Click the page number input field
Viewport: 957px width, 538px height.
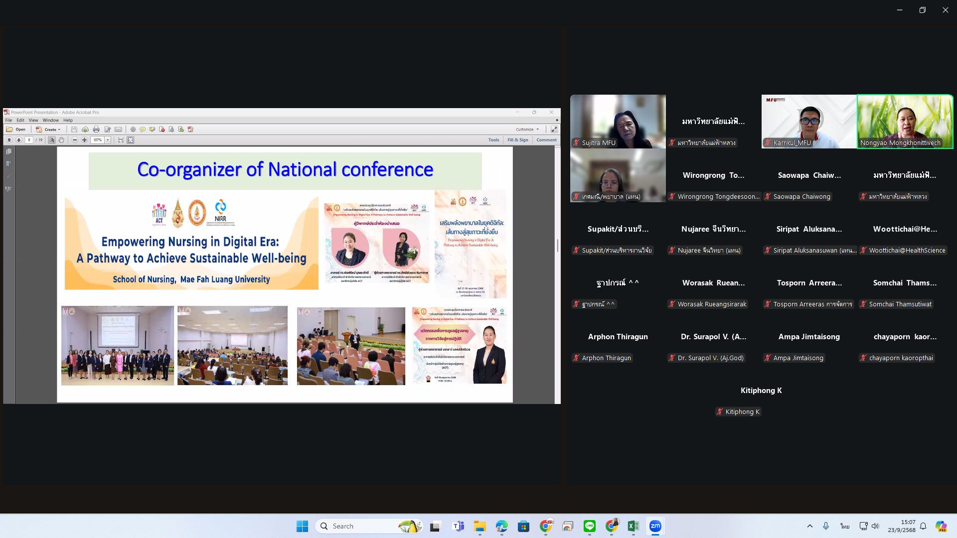tap(29, 140)
